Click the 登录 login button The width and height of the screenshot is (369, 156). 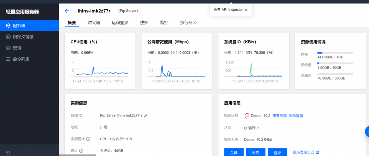[x=277, y=152]
